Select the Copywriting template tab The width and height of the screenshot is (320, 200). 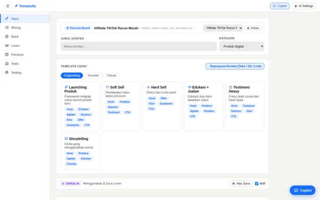72,76
